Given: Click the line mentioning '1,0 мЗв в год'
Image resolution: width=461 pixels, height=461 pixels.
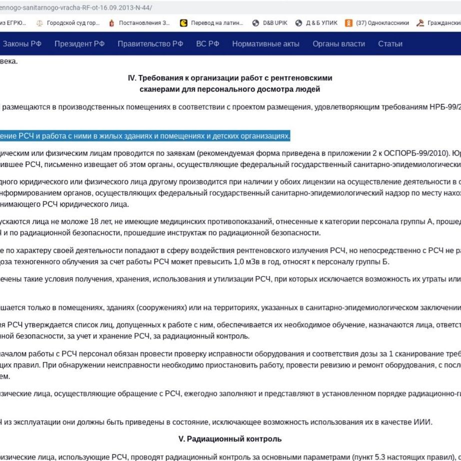Looking at the screenshot, I should tap(194, 261).
